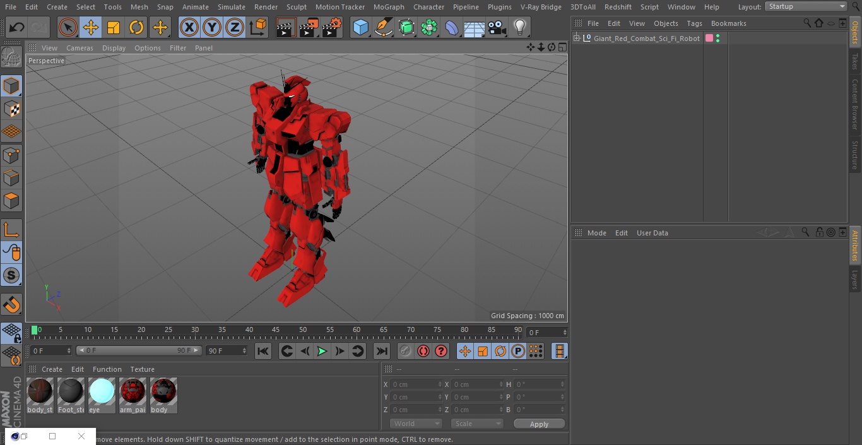The width and height of the screenshot is (862, 445).
Task: Click the Apply button
Action: 539,424
